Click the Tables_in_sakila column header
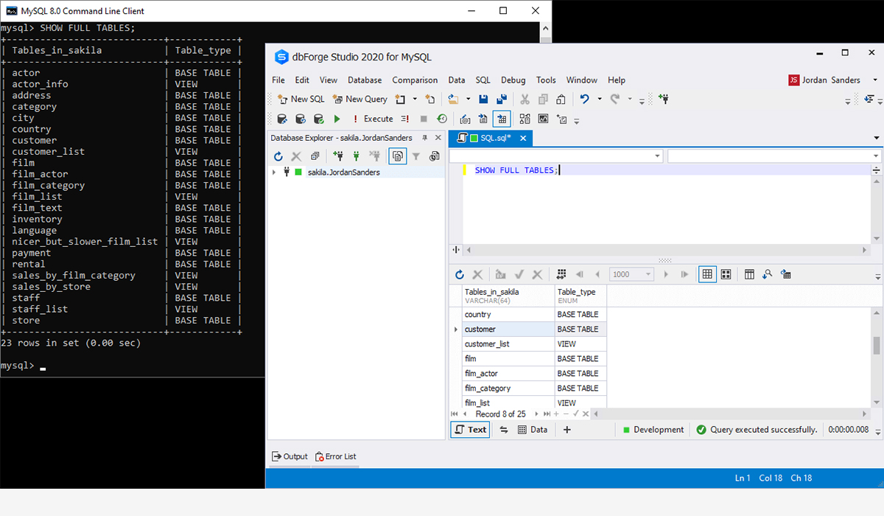 point(508,295)
